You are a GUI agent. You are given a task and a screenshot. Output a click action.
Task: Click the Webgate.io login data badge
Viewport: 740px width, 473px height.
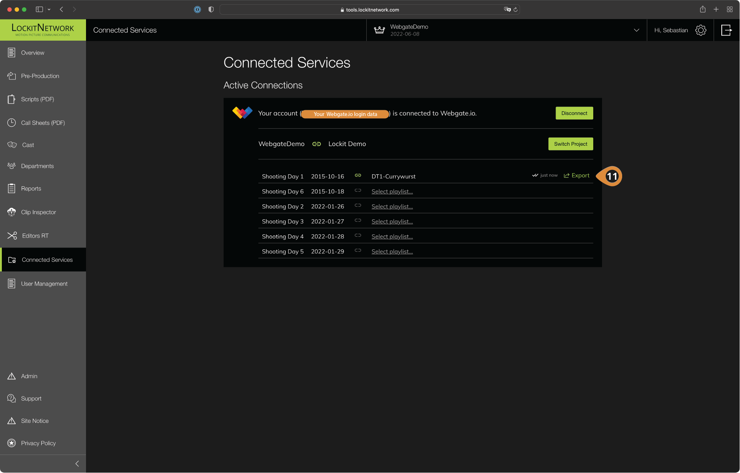(345, 114)
